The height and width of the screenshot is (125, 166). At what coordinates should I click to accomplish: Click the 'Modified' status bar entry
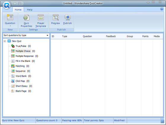point(119,121)
